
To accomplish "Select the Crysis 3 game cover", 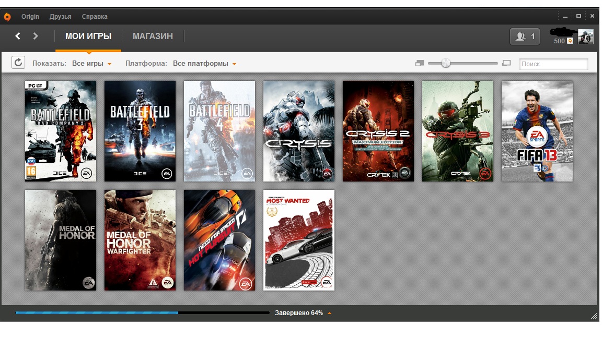I will [458, 131].
